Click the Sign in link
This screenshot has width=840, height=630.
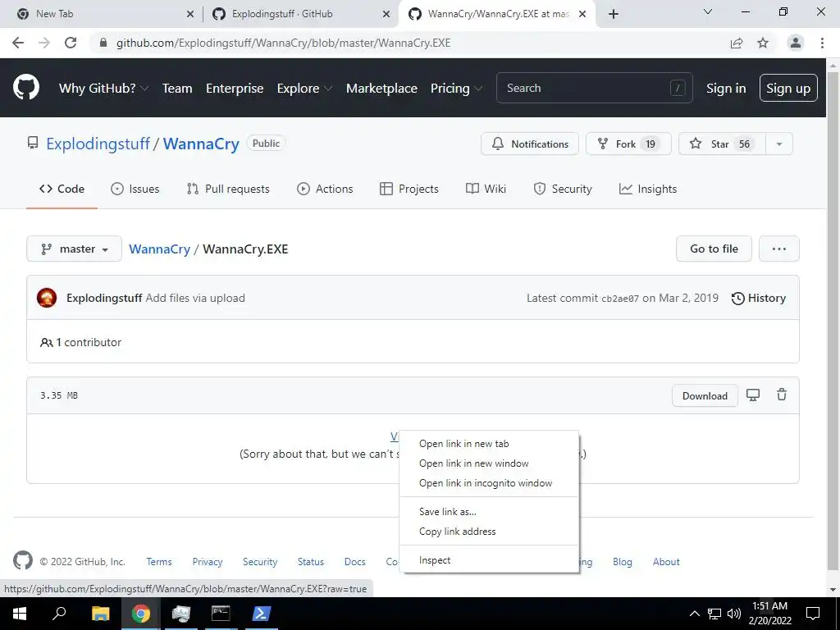(x=726, y=89)
